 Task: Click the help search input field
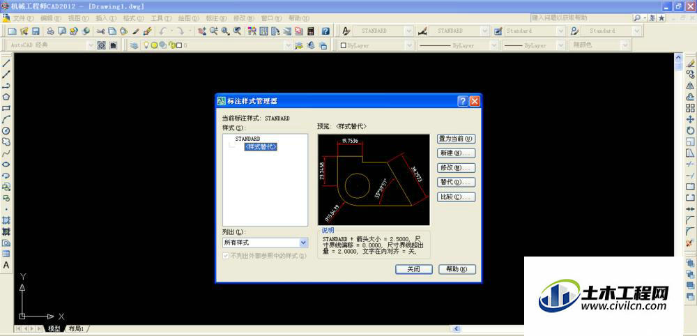click(x=581, y=18)
